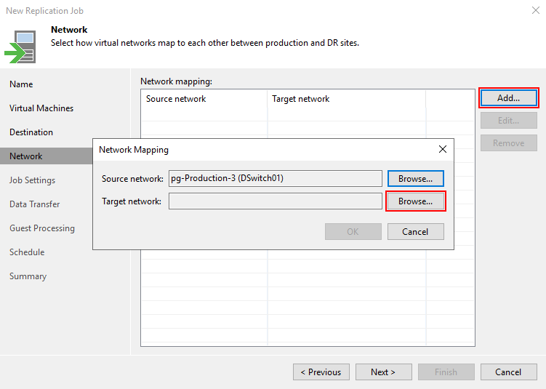The image size is (546, 389).
Task: Switch to the Destination step
Action: (31, 132)
